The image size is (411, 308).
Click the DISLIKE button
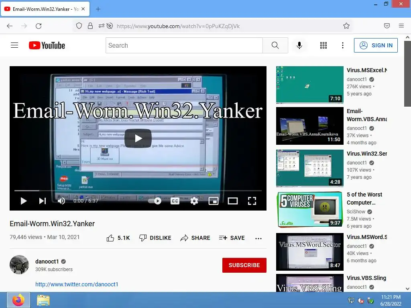pos(155,238)
